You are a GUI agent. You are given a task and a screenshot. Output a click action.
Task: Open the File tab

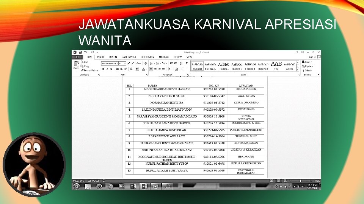point(77,57)
